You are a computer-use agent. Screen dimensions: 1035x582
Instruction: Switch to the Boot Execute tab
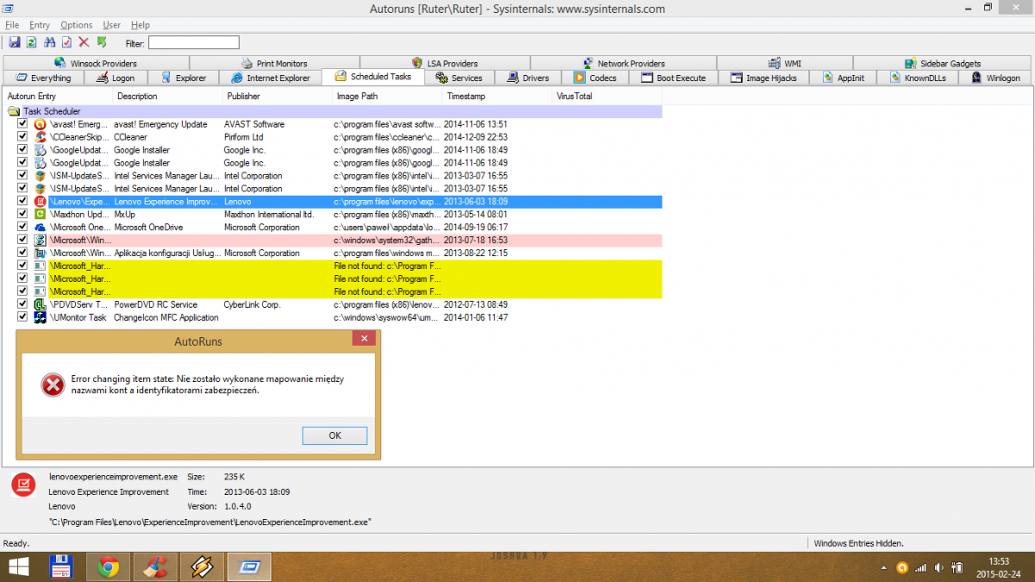(x=673, y=78)
